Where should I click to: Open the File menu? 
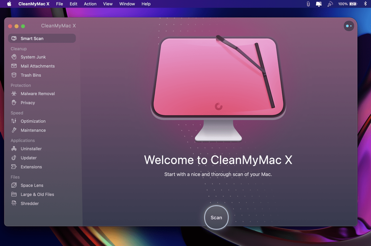pos(59,4)
